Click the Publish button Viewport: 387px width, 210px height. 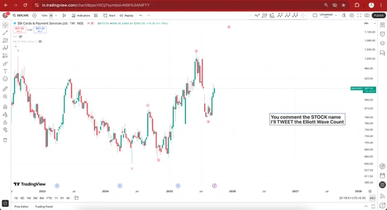coord(378,15)
